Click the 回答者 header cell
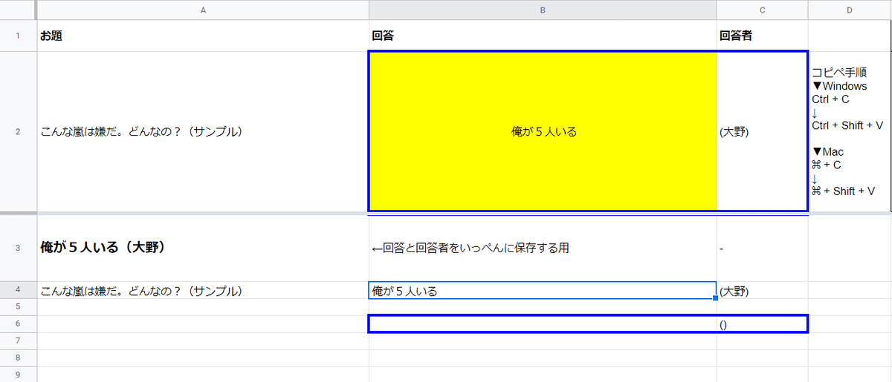The width and height of the screenshot is (892, 382). click(x=762, y=36)
